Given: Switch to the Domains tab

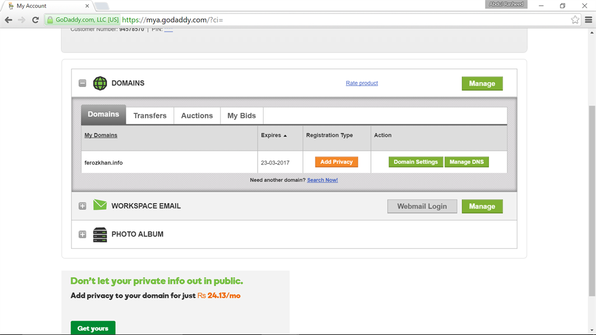Looking at the screenshot, I should (104, 115).
